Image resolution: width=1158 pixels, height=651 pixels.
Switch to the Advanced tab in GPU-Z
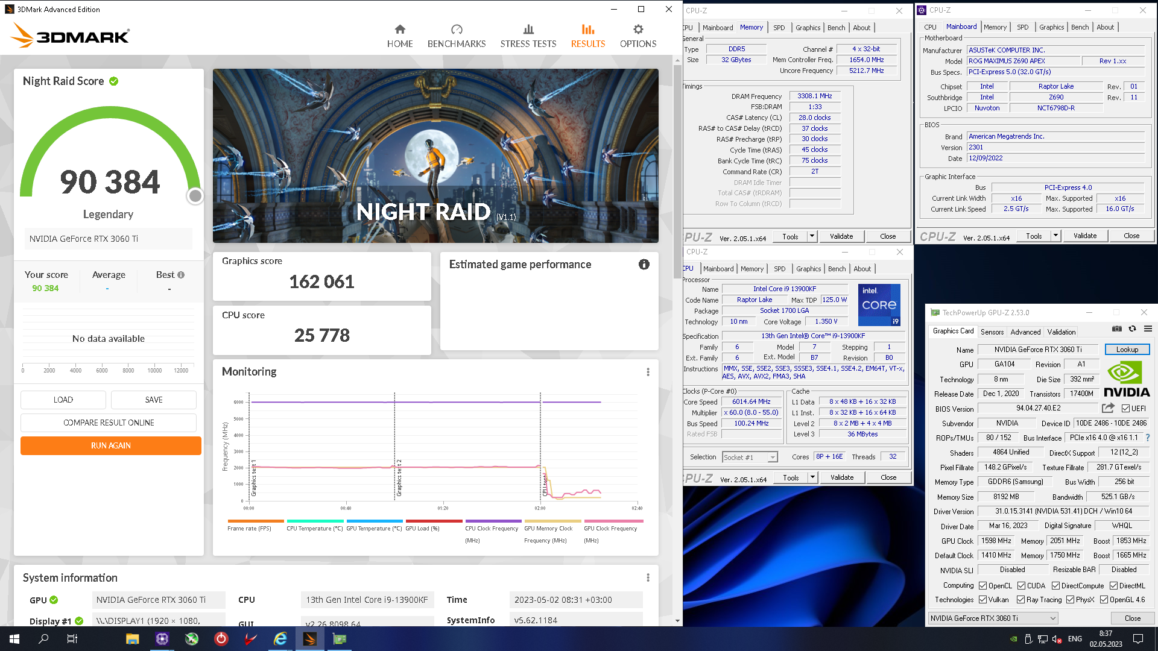click(1025, 332)
